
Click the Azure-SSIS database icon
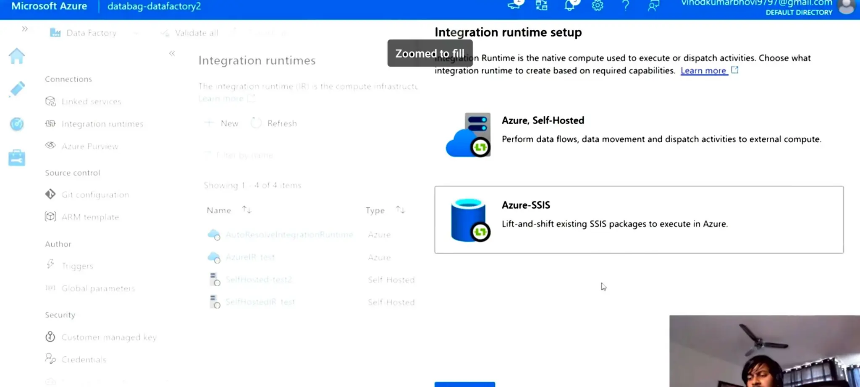(470, 220)
